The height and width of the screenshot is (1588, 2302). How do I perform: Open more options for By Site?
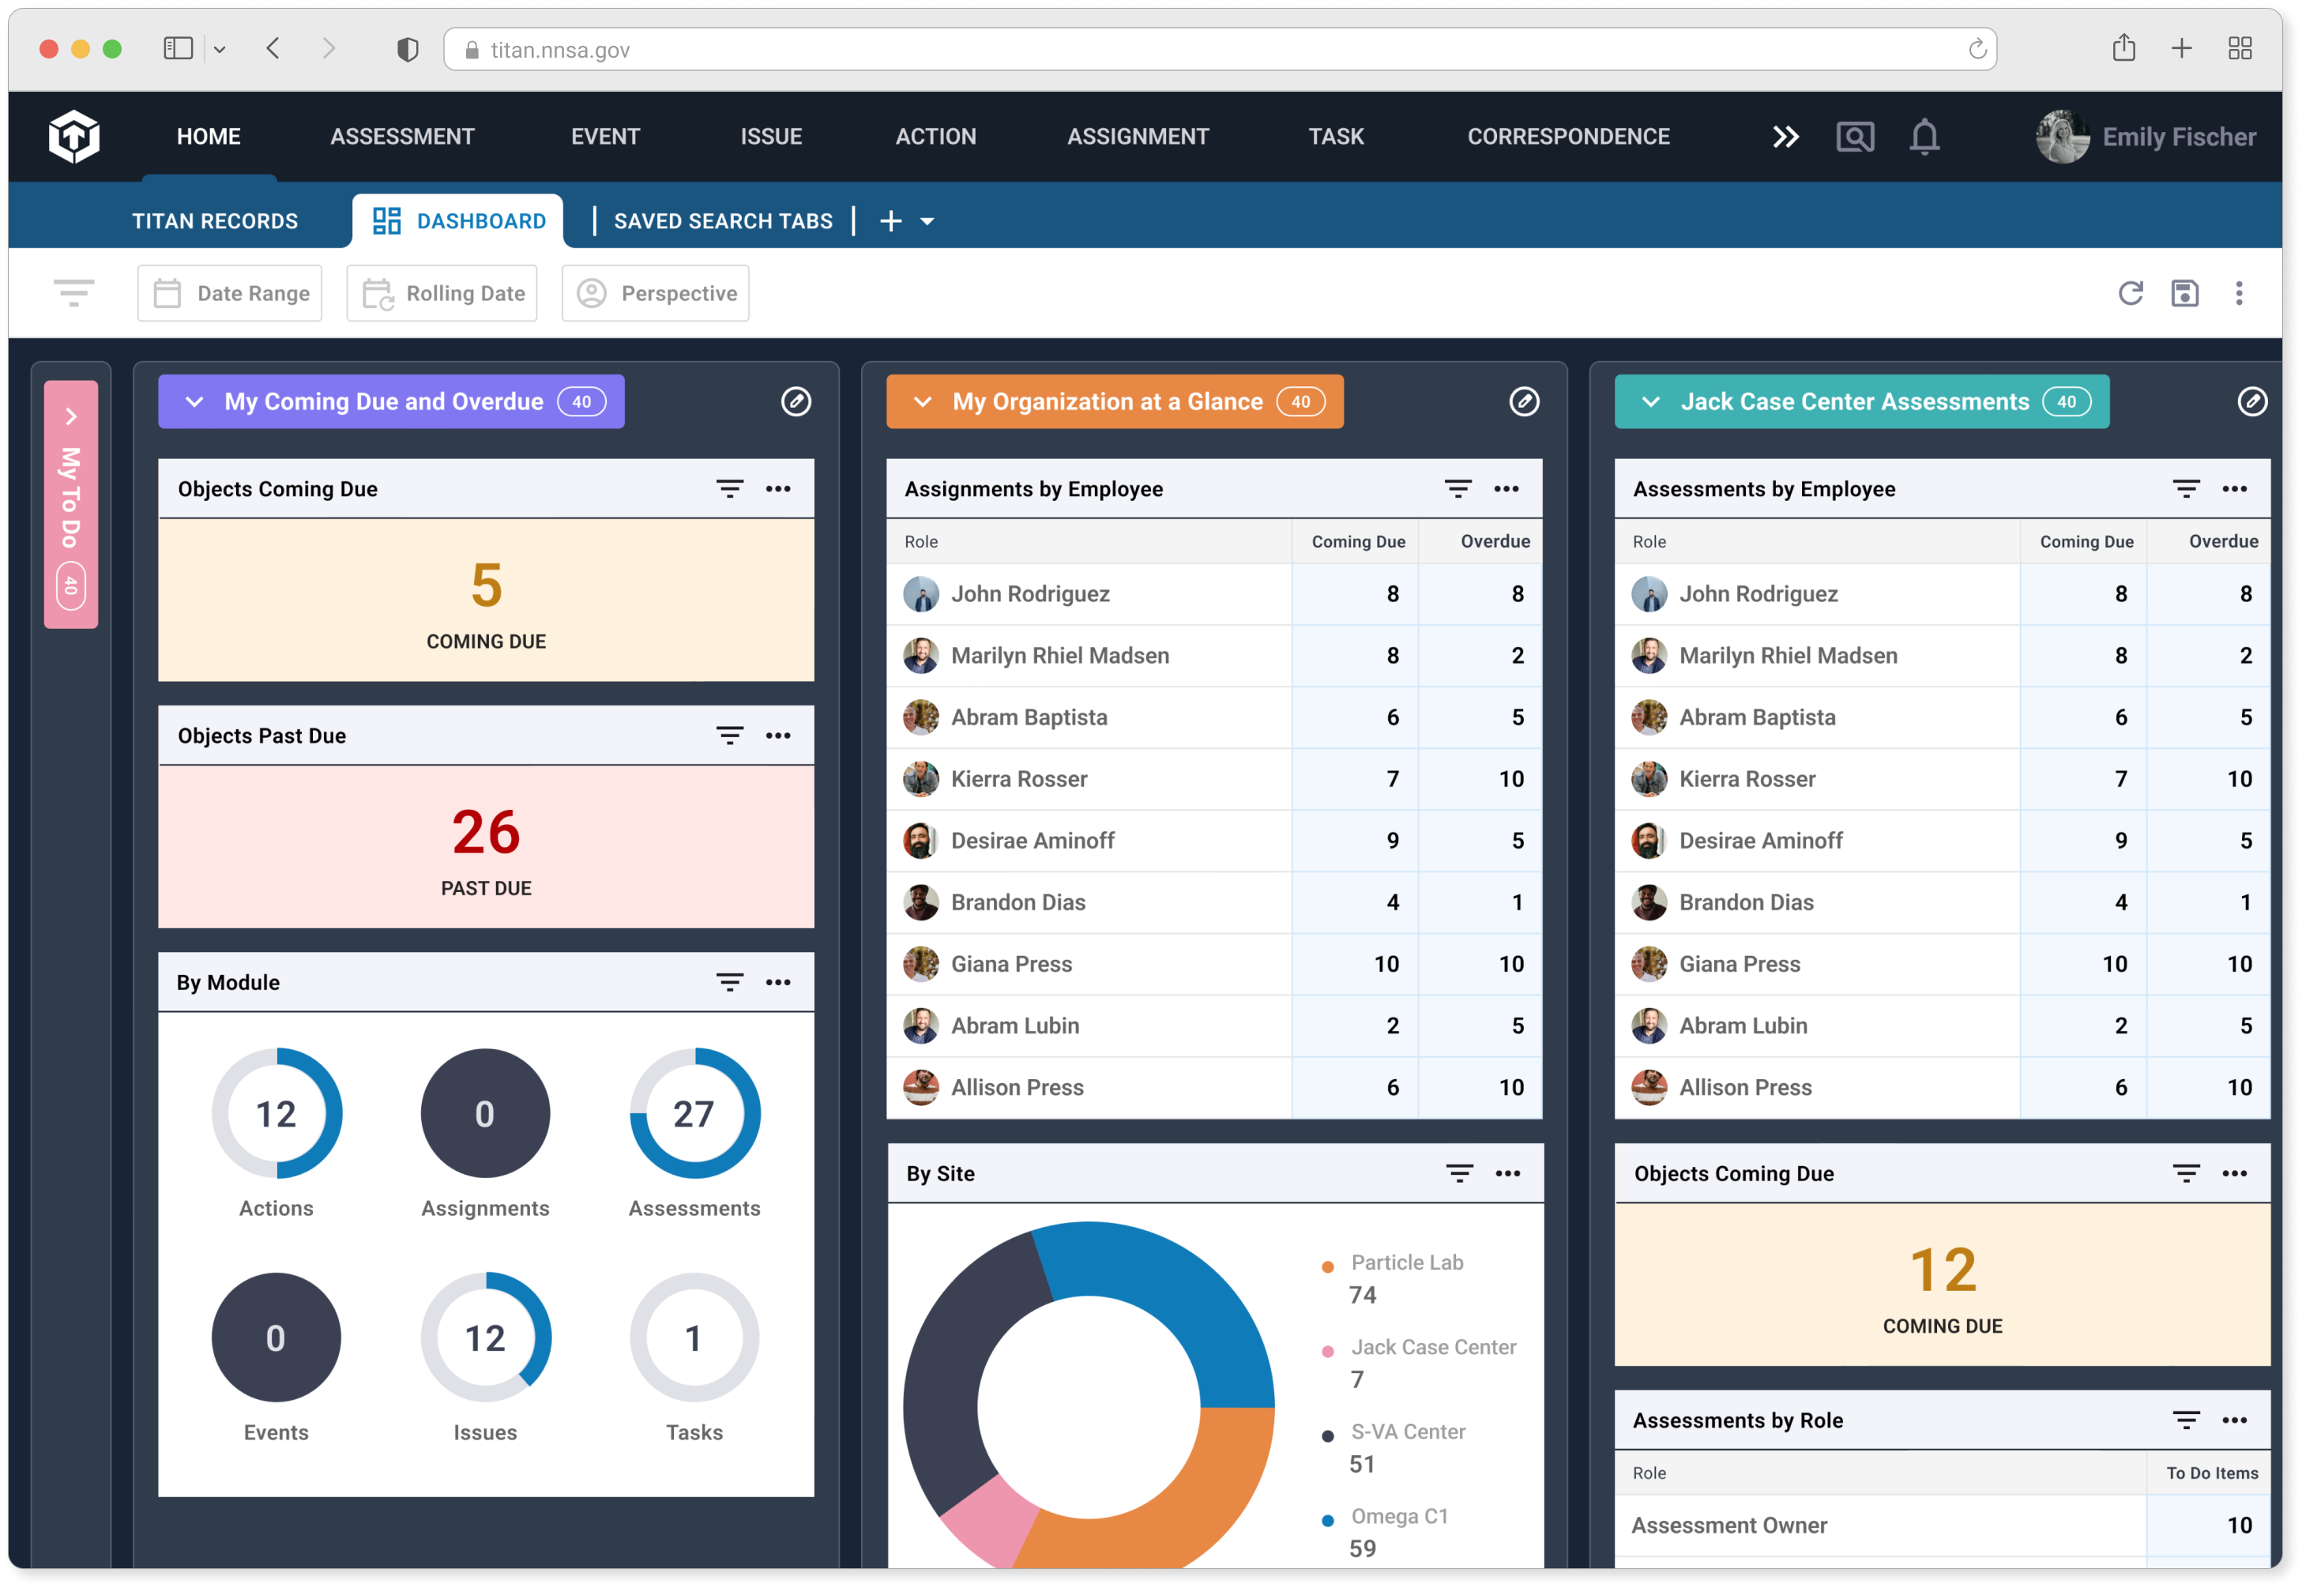point(1508,1173)
